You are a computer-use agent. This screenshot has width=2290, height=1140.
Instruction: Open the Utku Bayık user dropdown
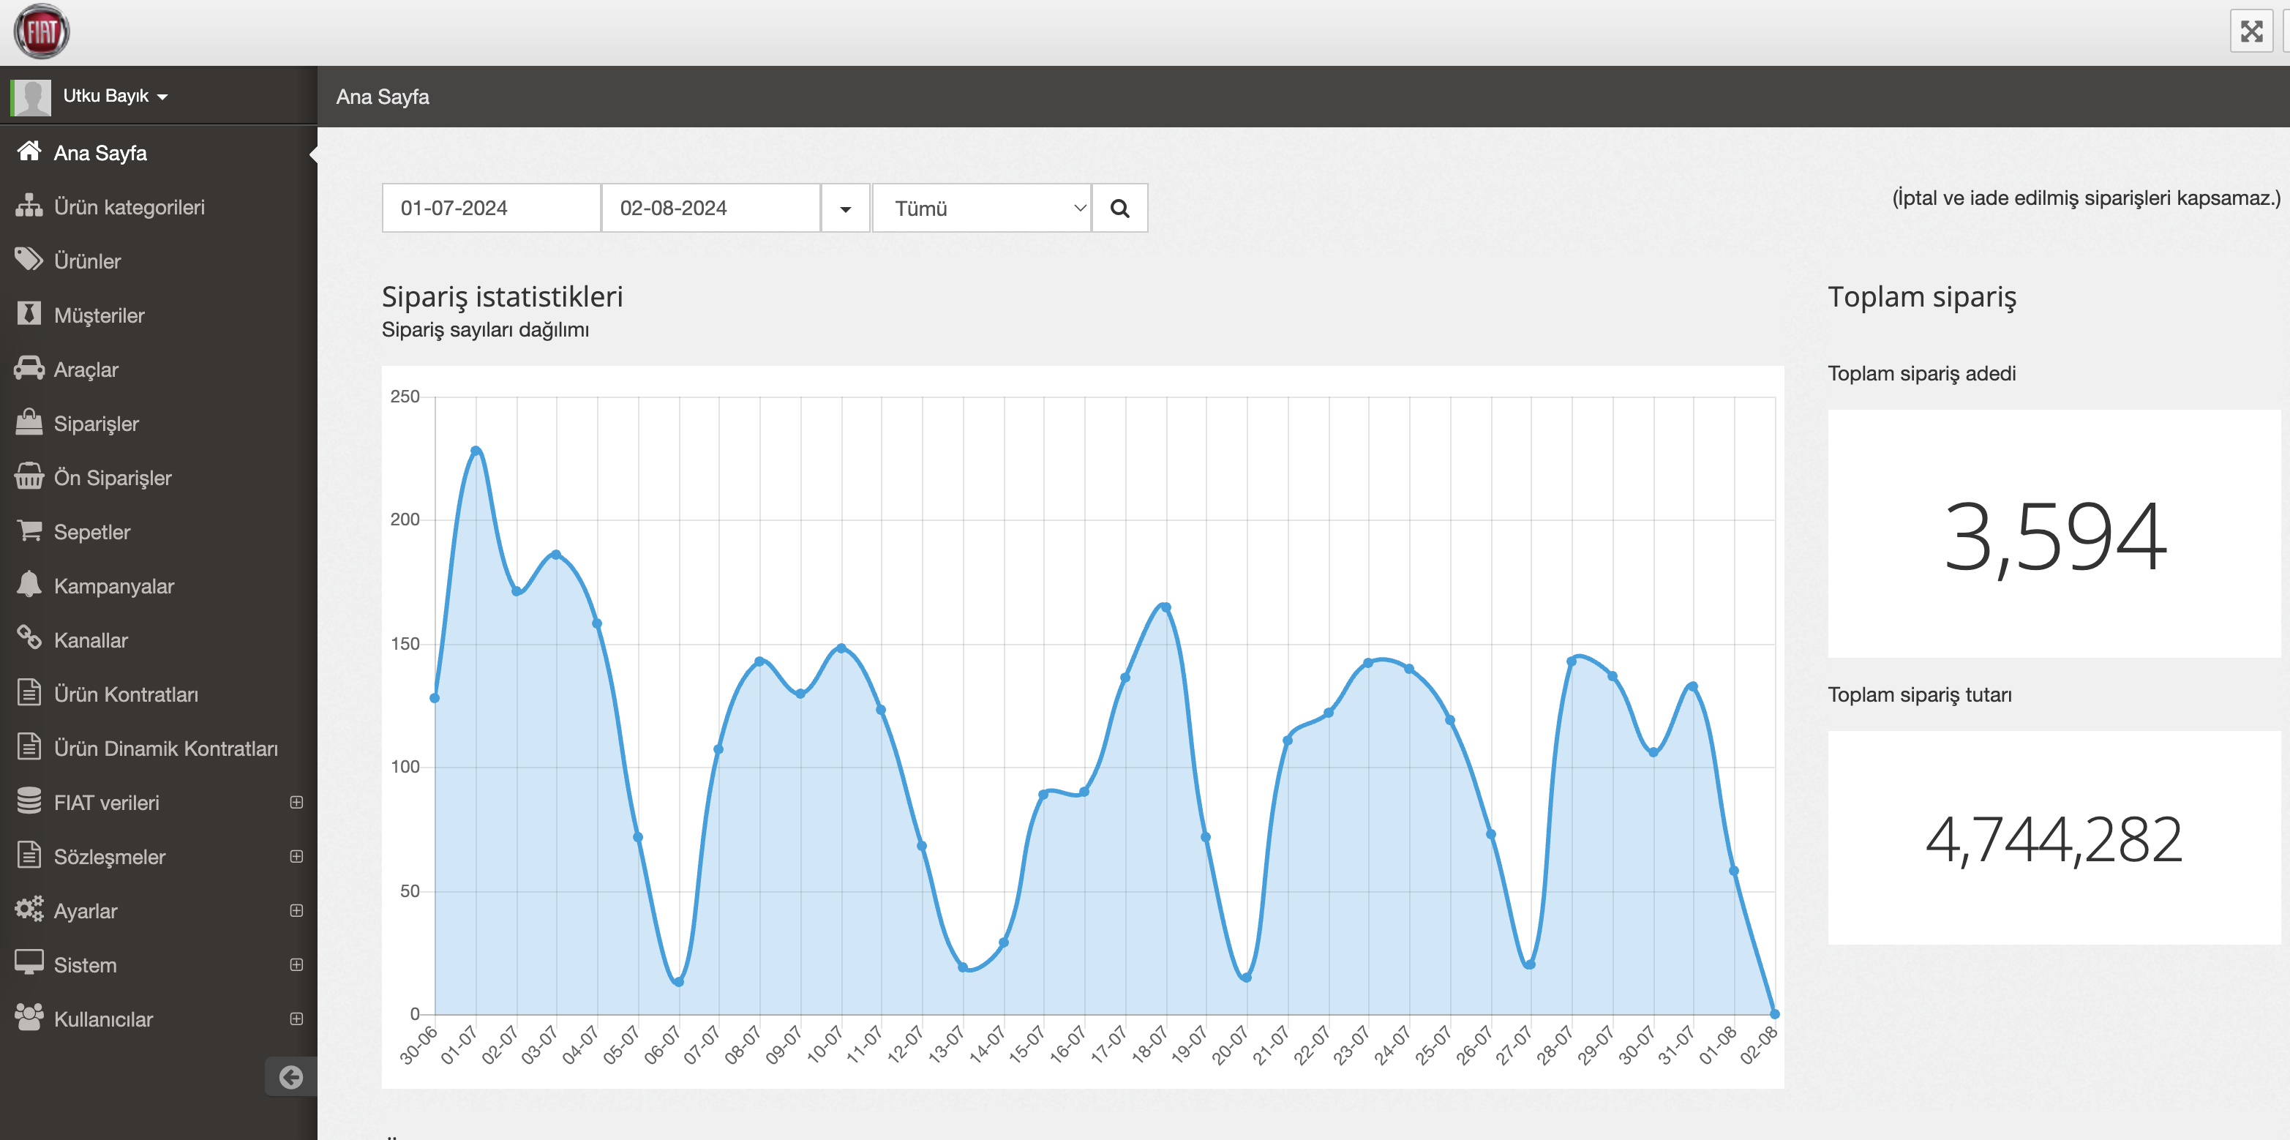(x=116, y=96)
